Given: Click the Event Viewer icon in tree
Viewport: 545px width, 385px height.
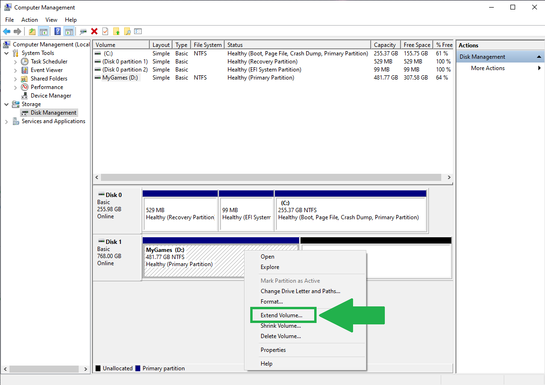Looking at the screenshot, I should pos(25,70).
